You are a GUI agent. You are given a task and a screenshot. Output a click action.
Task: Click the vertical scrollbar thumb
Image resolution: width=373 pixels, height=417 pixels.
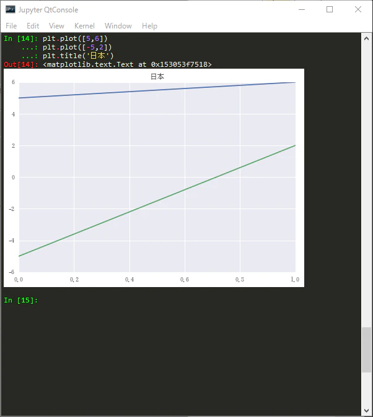point(366,350)
